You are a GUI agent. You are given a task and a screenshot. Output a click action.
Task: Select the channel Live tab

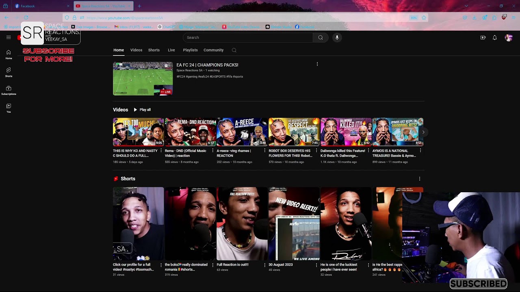[171, 50]
